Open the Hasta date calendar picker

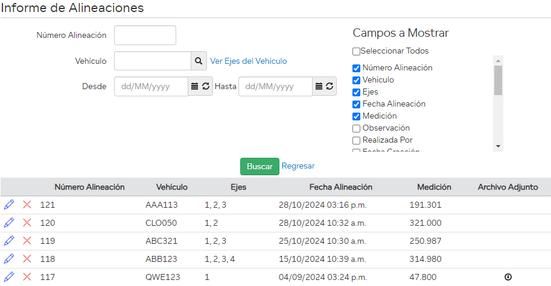(319, 86)
